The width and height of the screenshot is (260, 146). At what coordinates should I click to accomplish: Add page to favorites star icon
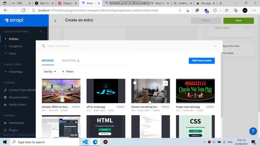click(187, 11)
